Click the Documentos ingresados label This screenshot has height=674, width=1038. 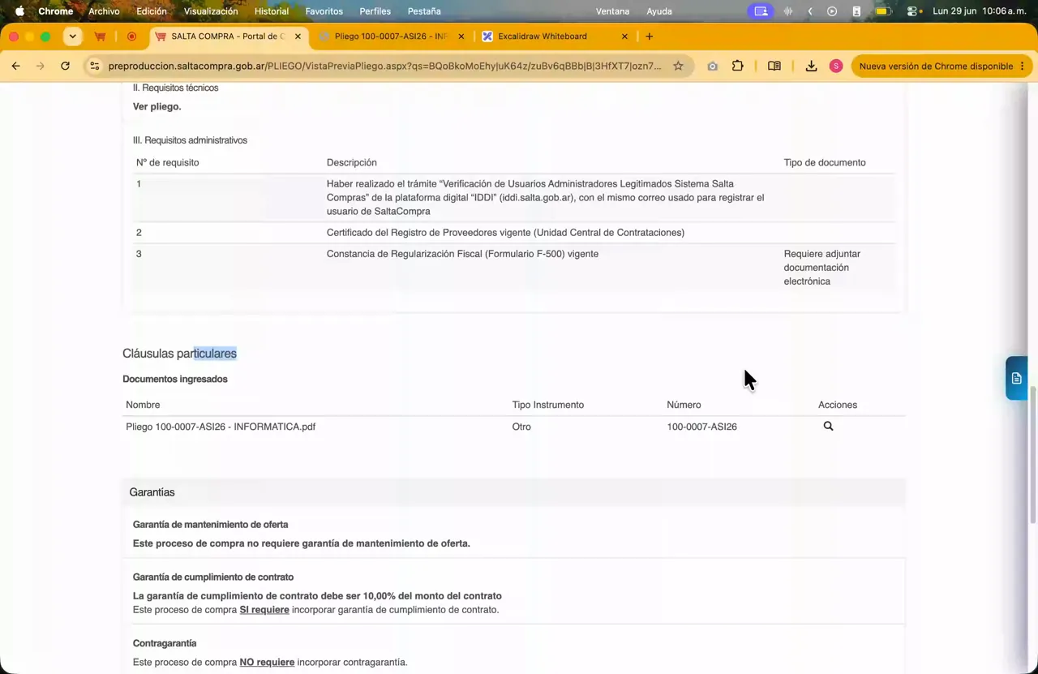pos(175,379)
